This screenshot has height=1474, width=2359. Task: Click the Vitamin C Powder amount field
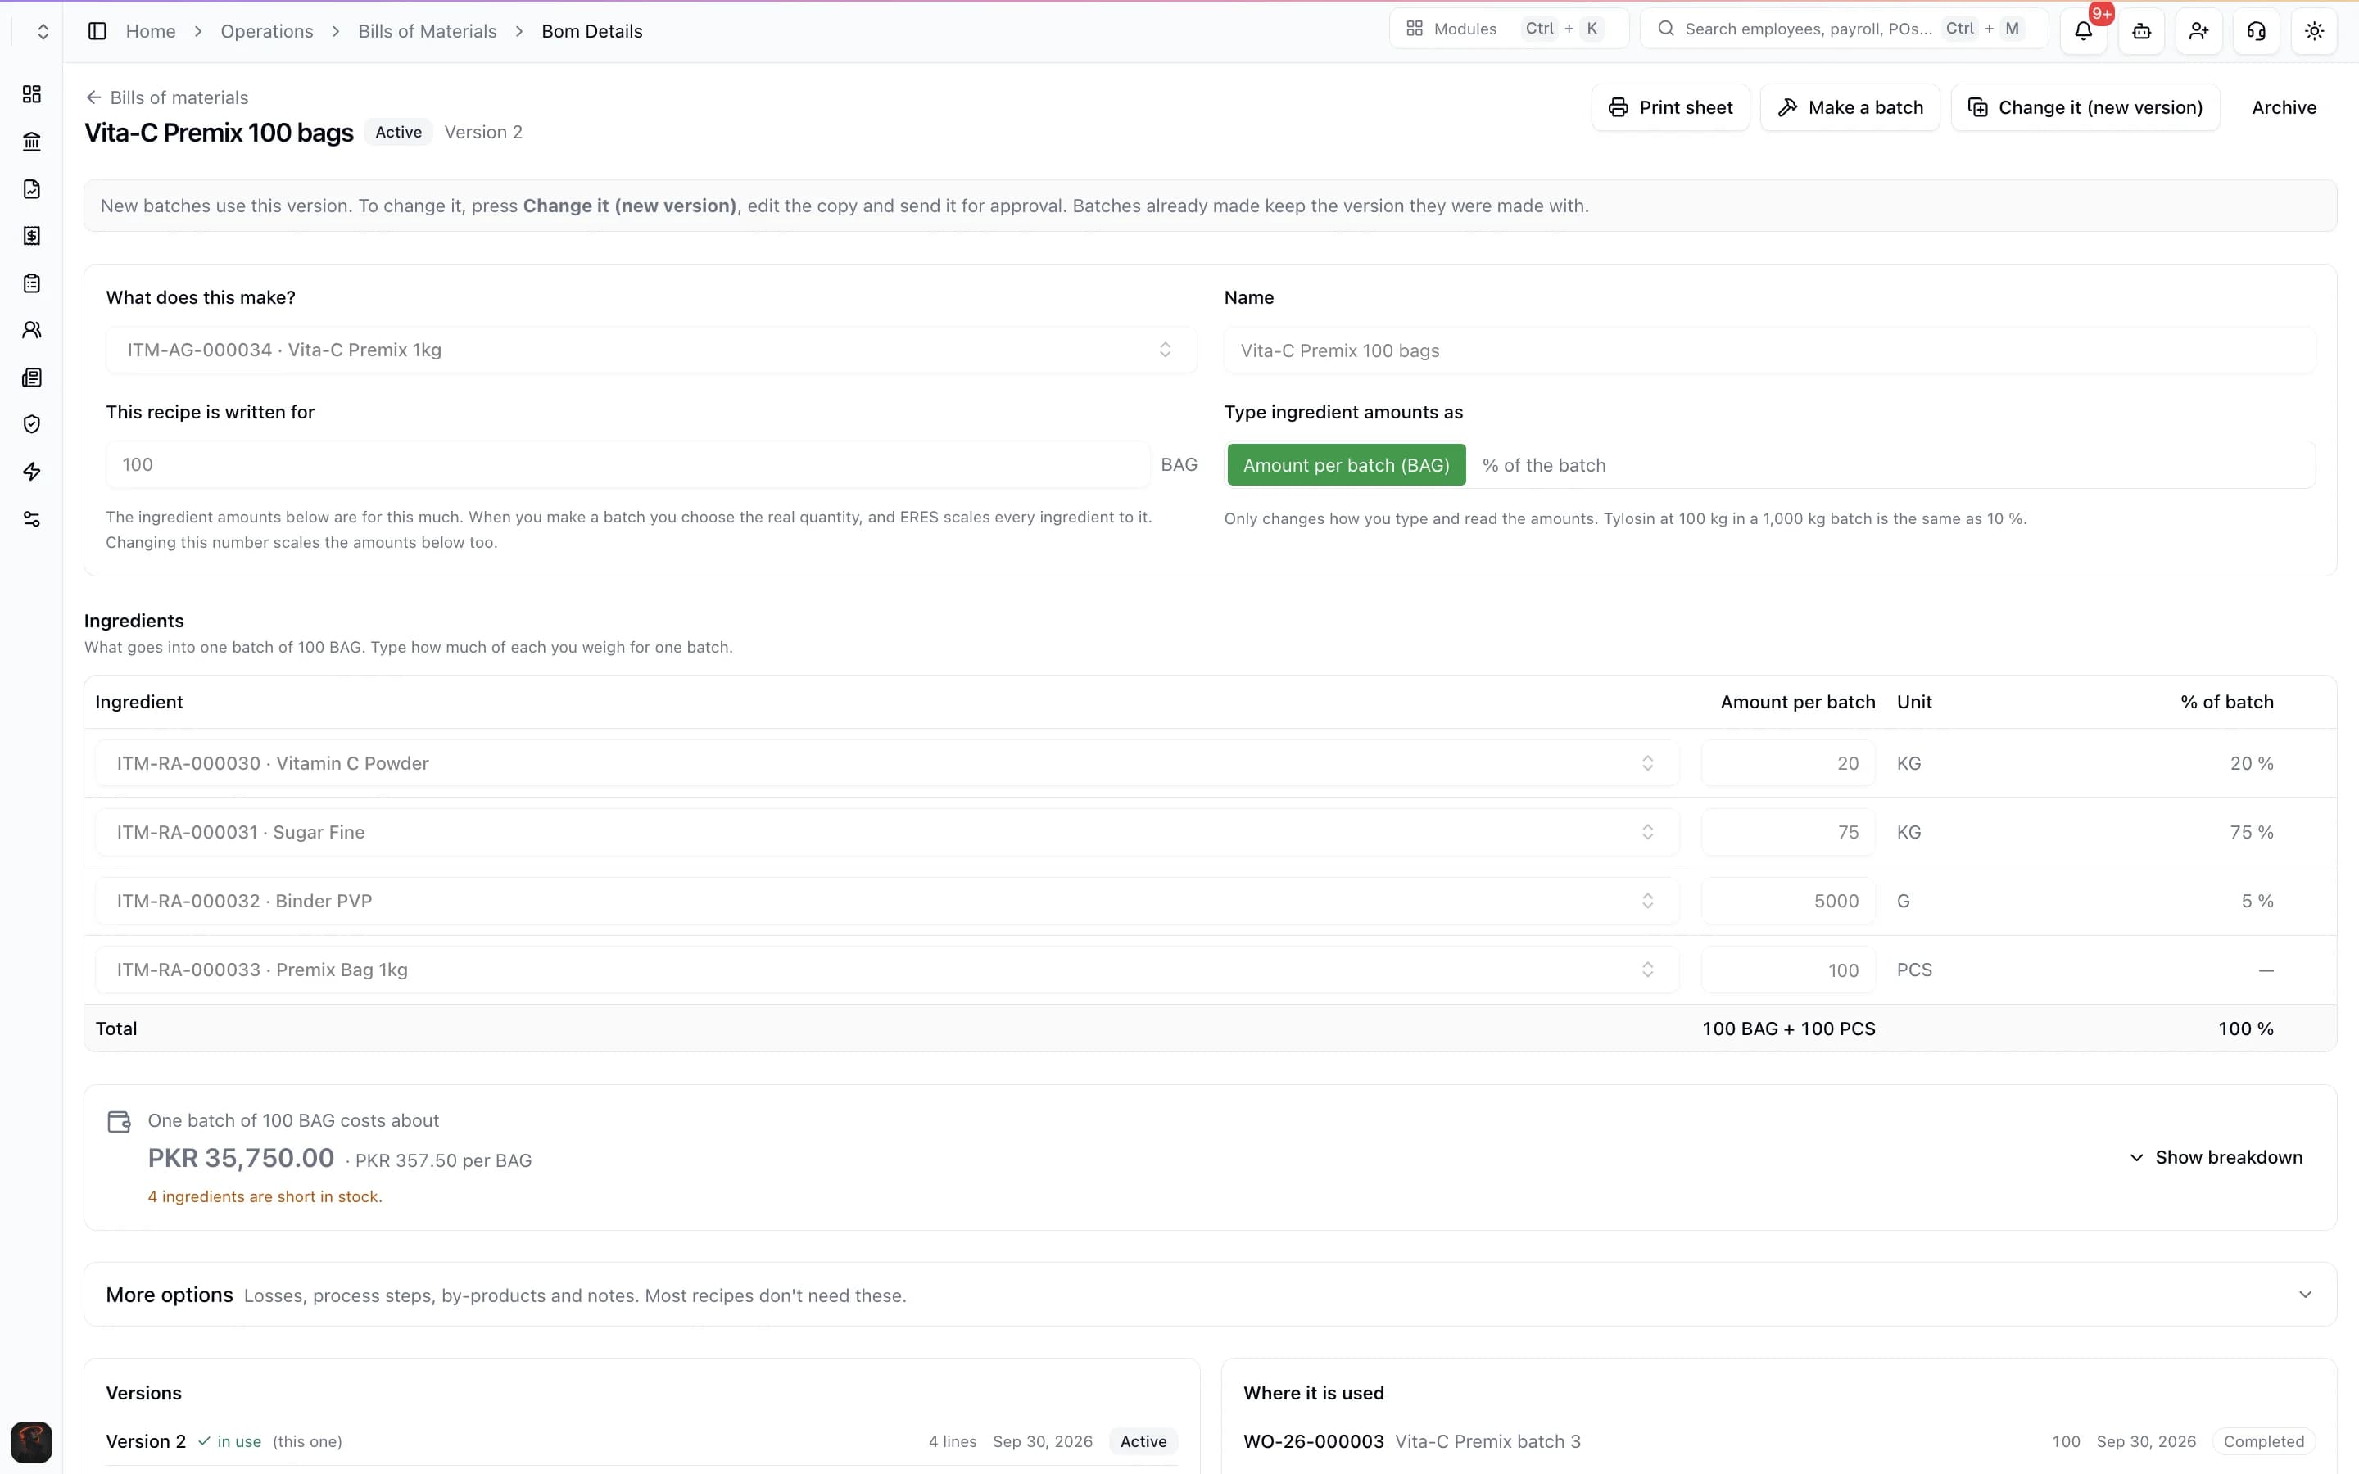click(1788, 763)
